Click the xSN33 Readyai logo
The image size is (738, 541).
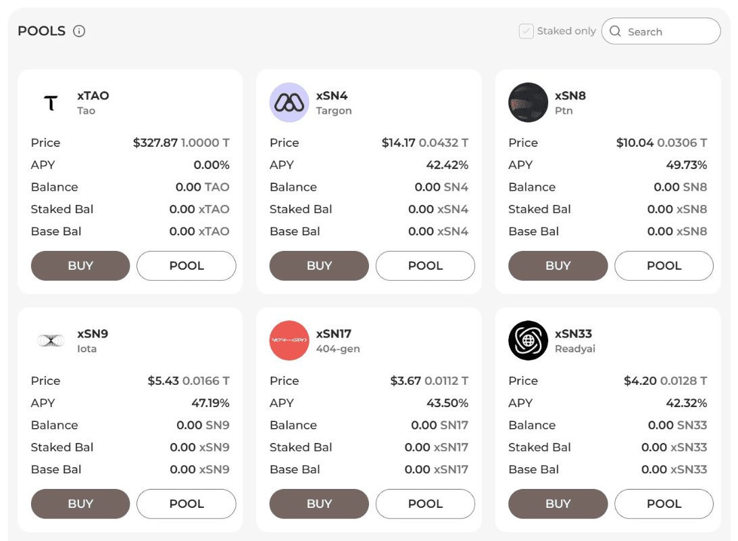[528, 341]
